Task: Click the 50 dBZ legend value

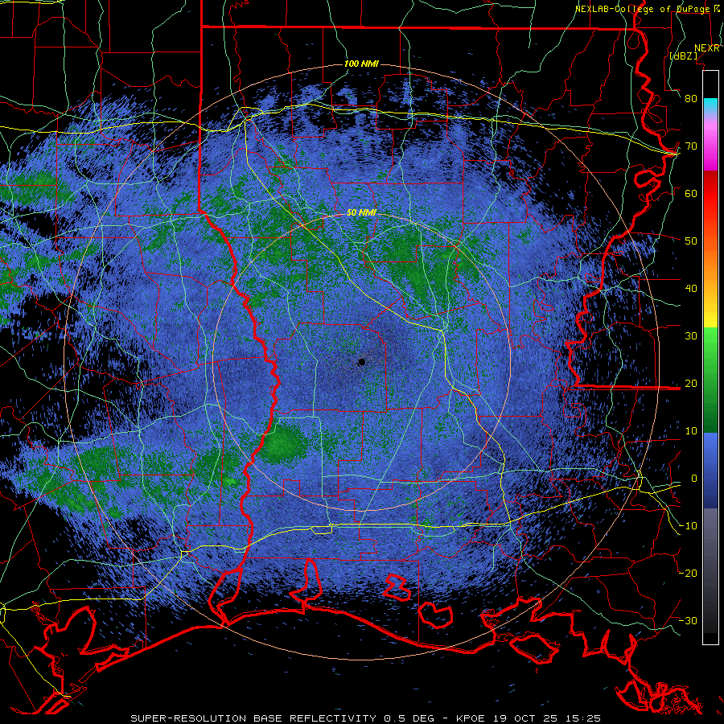Action: pos(691,241)
